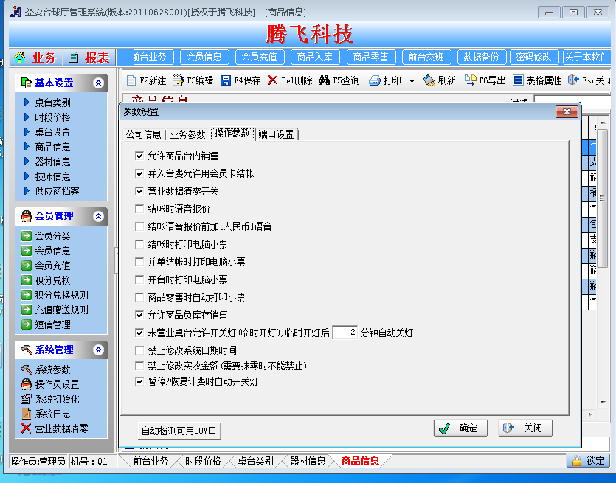Open 数据备份 top navigation button
Screen dimensions: 616x483
[x=481, y=58]
